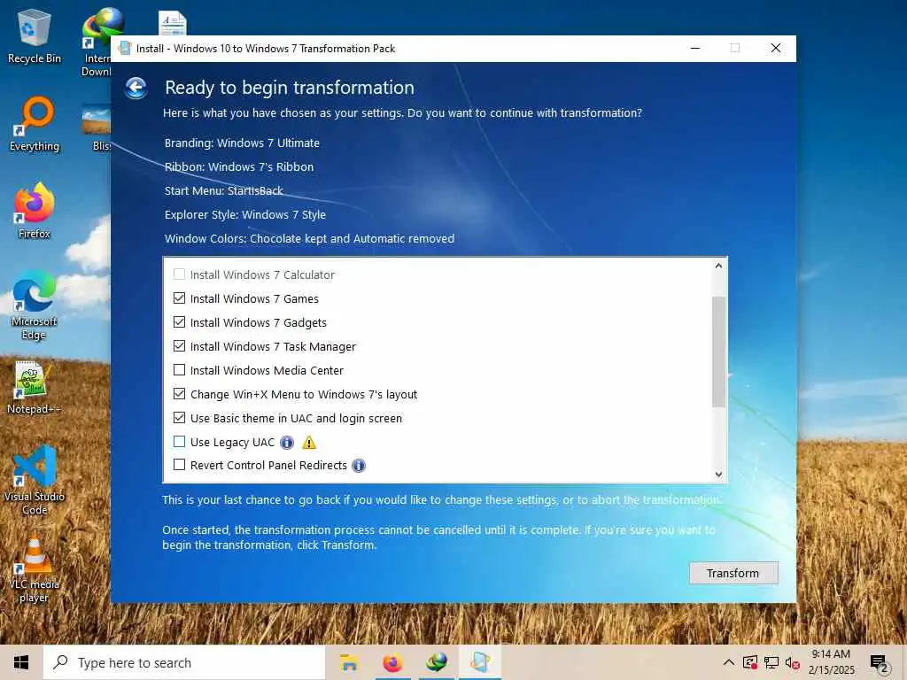The image size is (907, 680).
Task: Click Ribbon: Windows 7's Ribbon text
Action: point(239,167)
